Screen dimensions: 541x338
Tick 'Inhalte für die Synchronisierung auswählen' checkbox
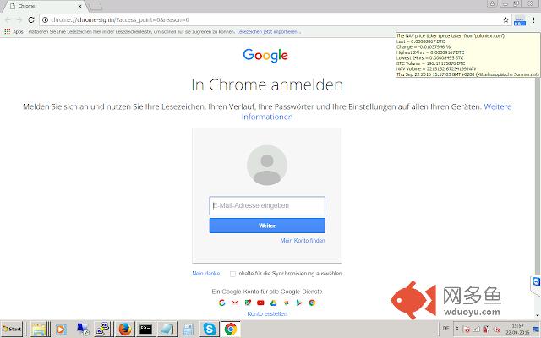[232, 274]
